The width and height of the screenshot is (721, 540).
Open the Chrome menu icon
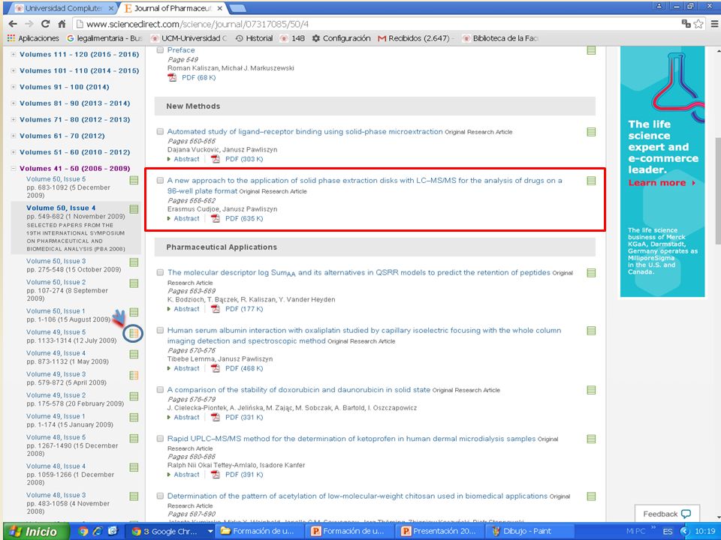pos(714,24)
